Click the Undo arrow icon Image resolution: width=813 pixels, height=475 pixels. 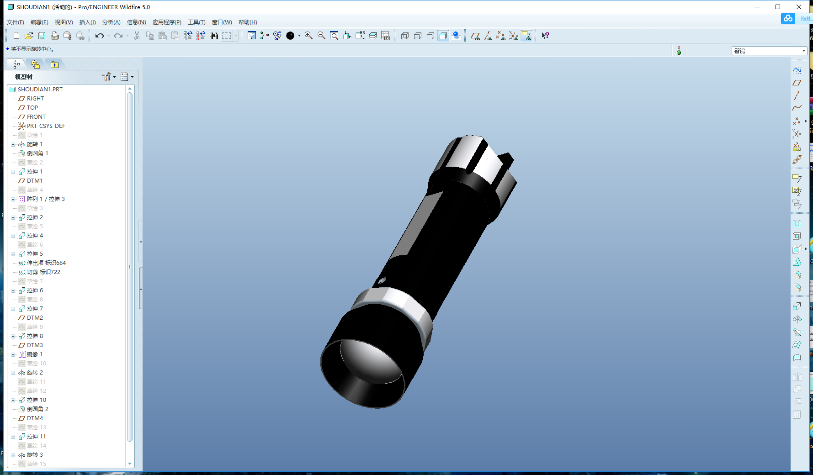(99, 36)
